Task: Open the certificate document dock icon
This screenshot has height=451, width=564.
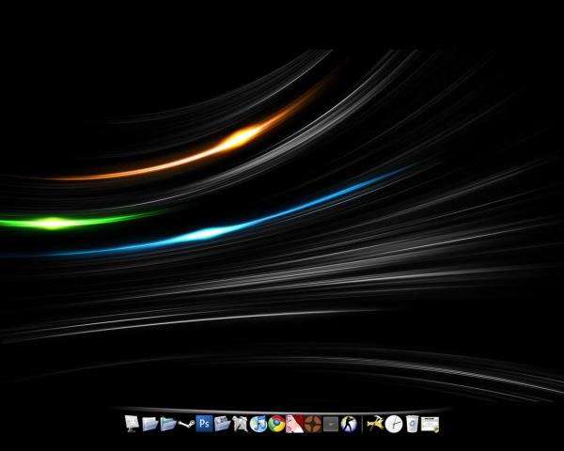Action: point(431,424)
